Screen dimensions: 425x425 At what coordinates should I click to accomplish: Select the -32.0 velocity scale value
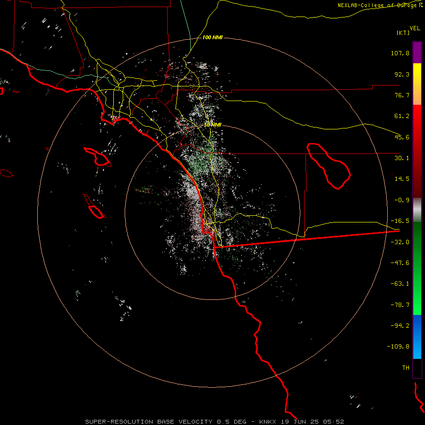click(x=400, y=242)
